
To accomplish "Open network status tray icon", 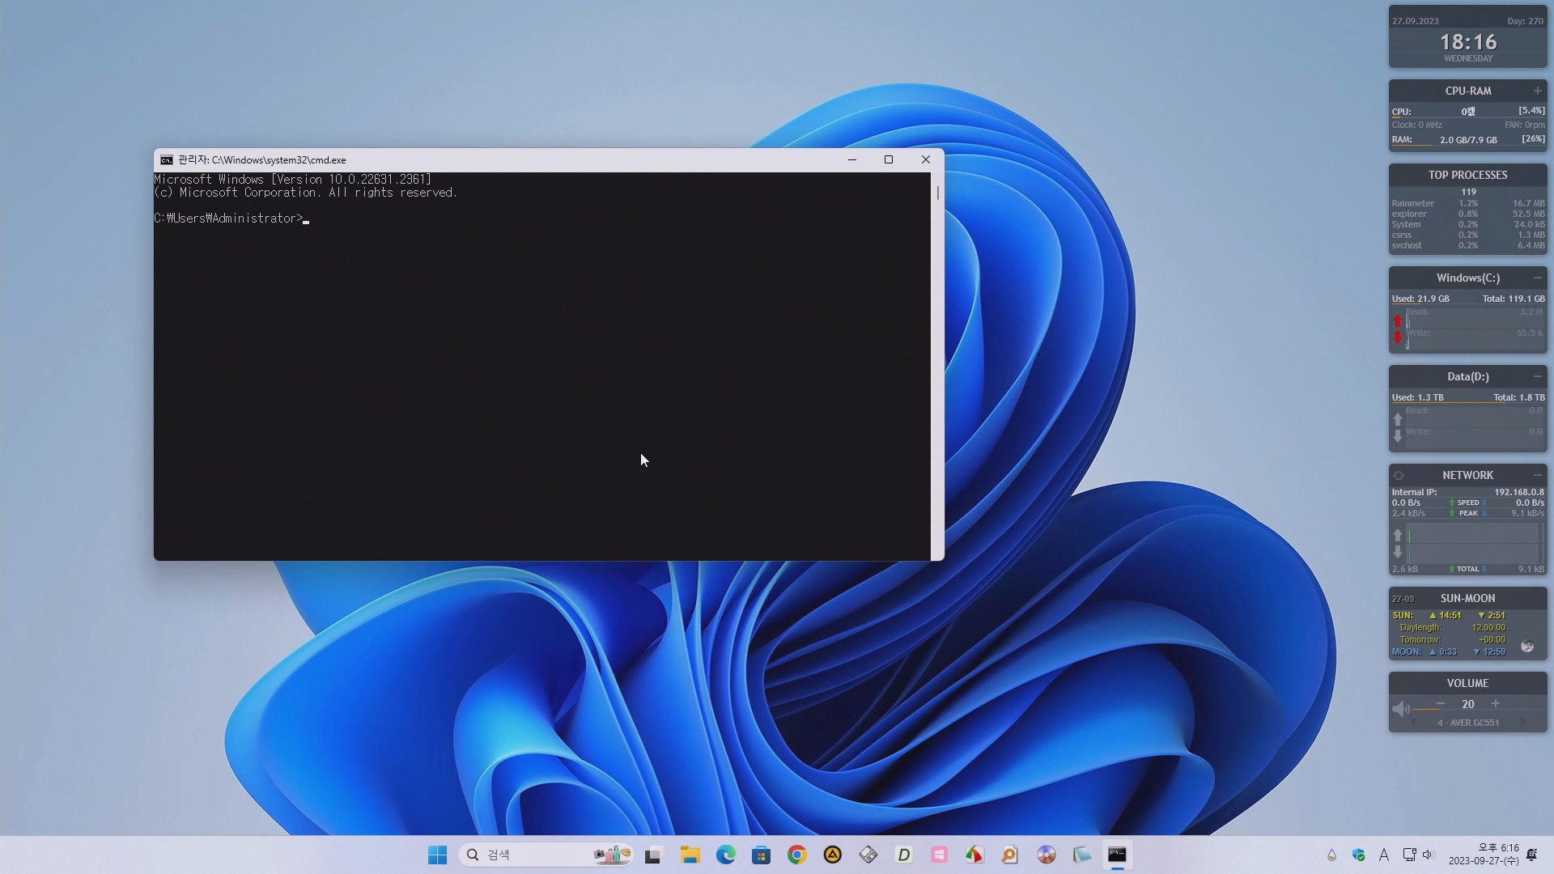I will (1409, 855).
